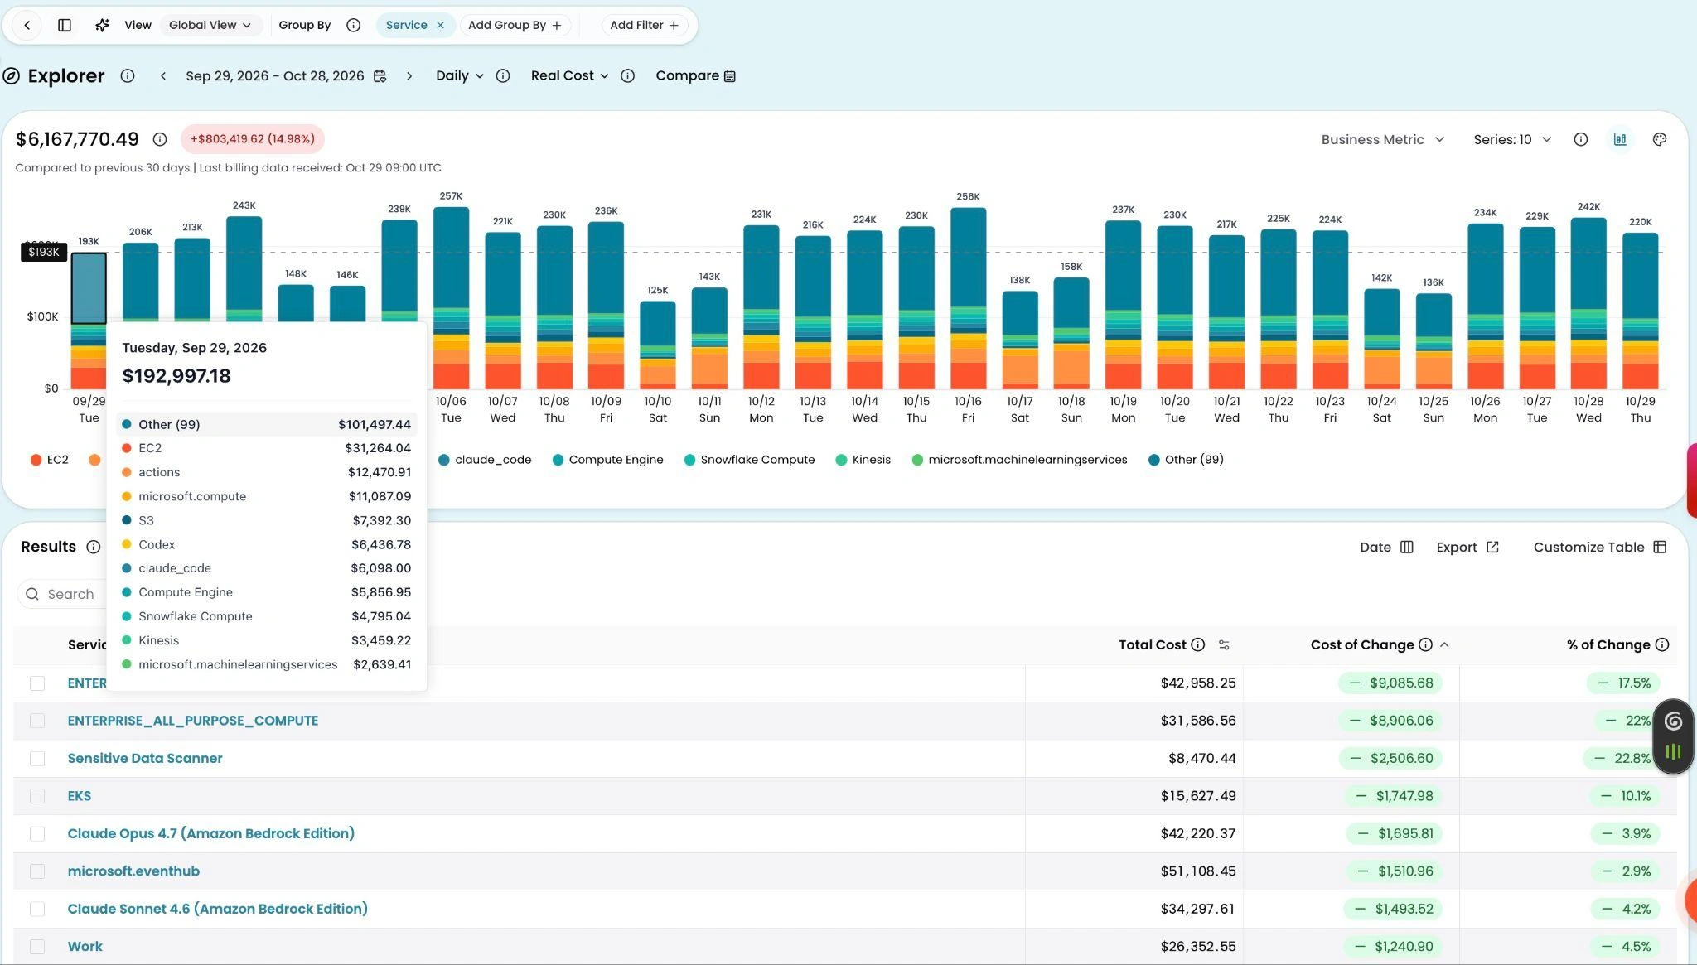Toggle the sidebar panel icon
Screen dimensions: 1697x965
(65, 25)
